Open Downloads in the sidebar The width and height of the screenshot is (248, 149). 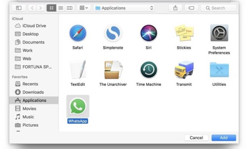point(34,92)
